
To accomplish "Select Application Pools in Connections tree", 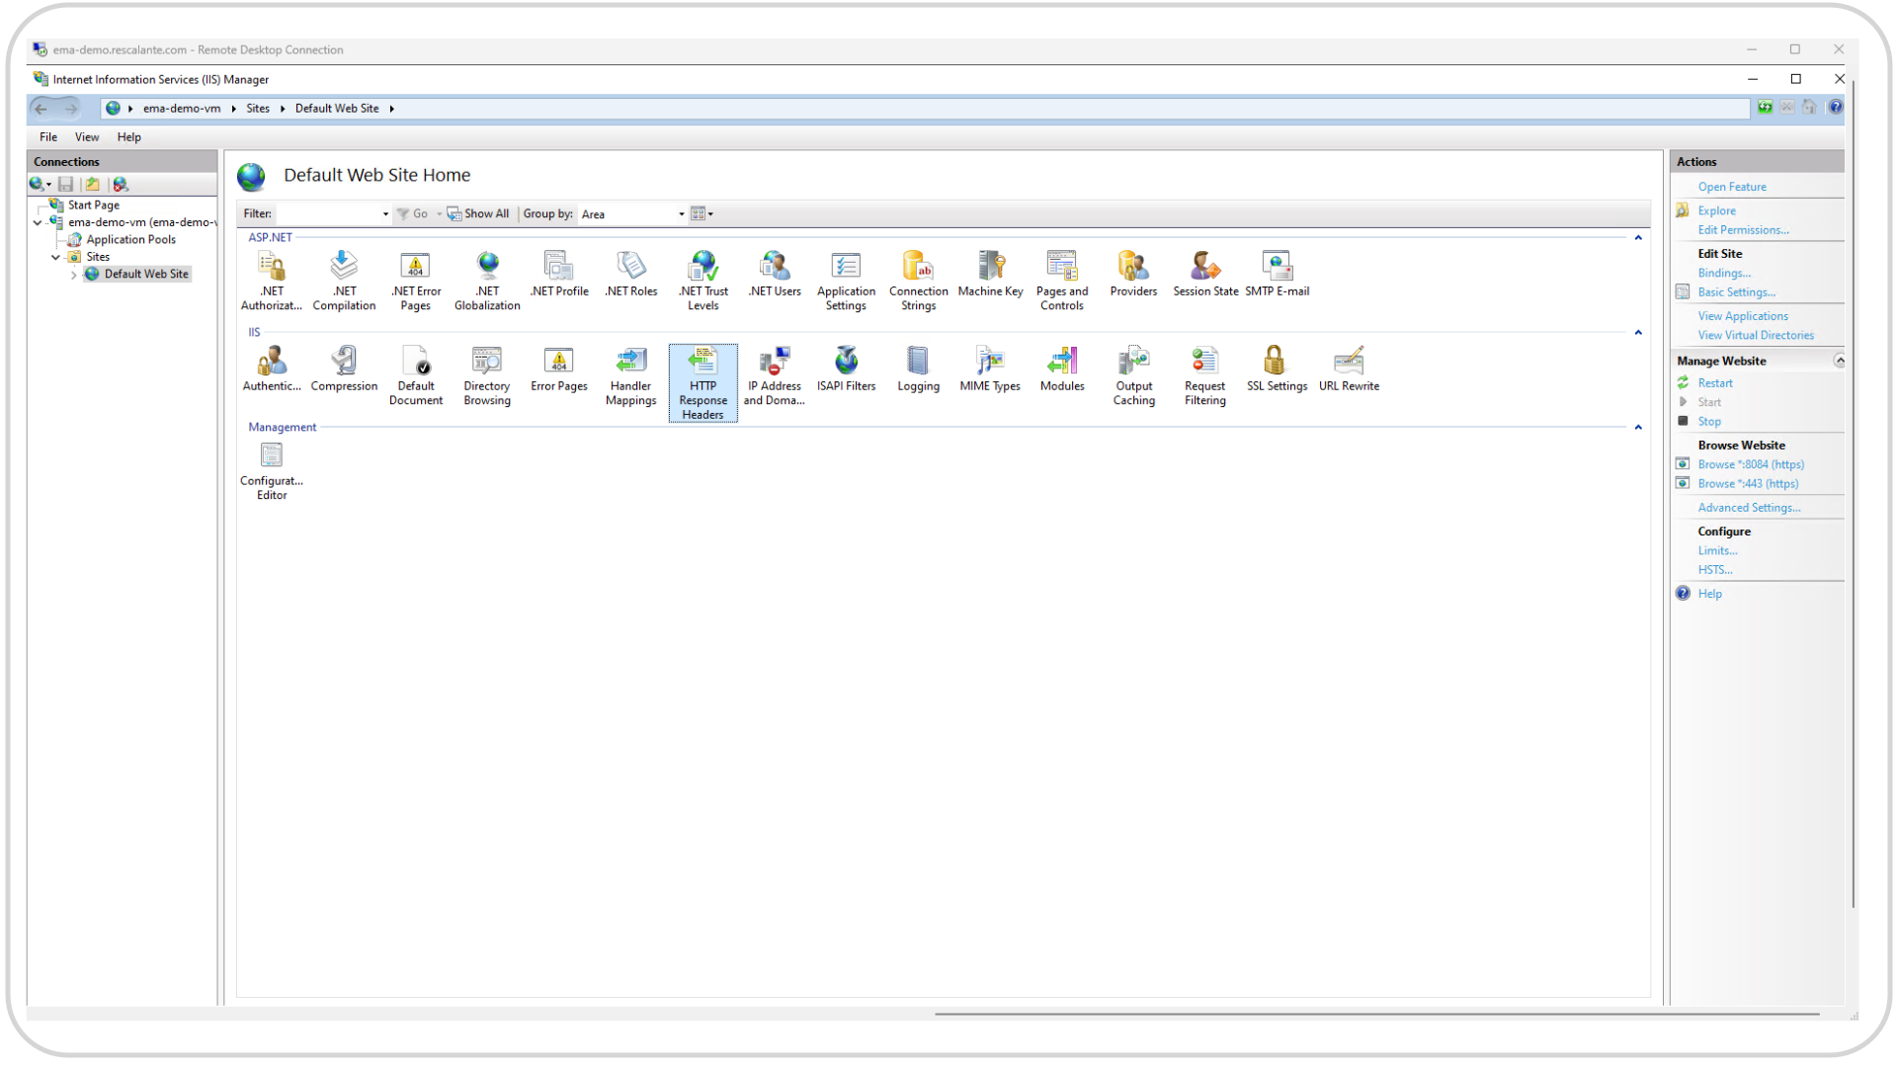I will point(130,240).
